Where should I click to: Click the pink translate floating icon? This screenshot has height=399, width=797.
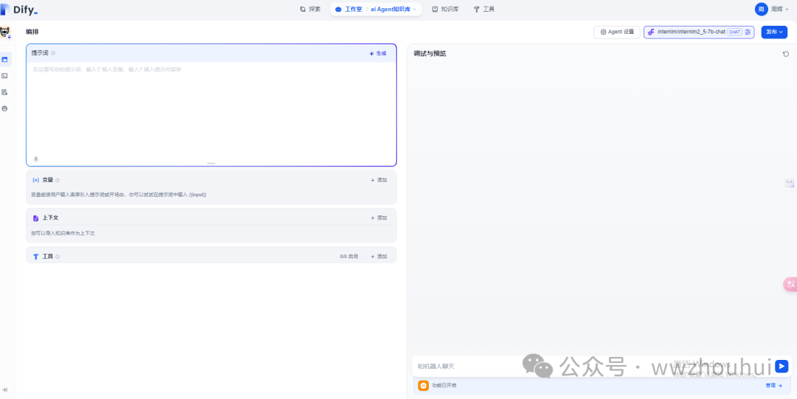pyautogui.click(x=790, y=284)
